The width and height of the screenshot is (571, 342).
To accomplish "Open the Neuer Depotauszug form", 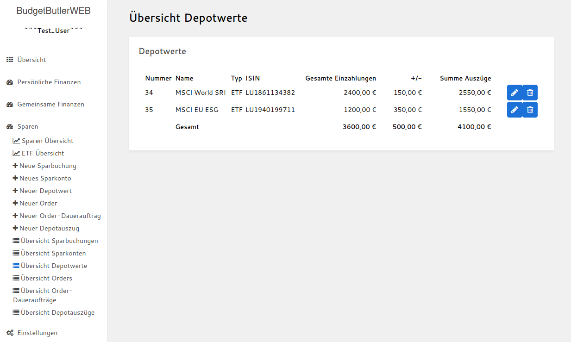I will click(49, 228).
